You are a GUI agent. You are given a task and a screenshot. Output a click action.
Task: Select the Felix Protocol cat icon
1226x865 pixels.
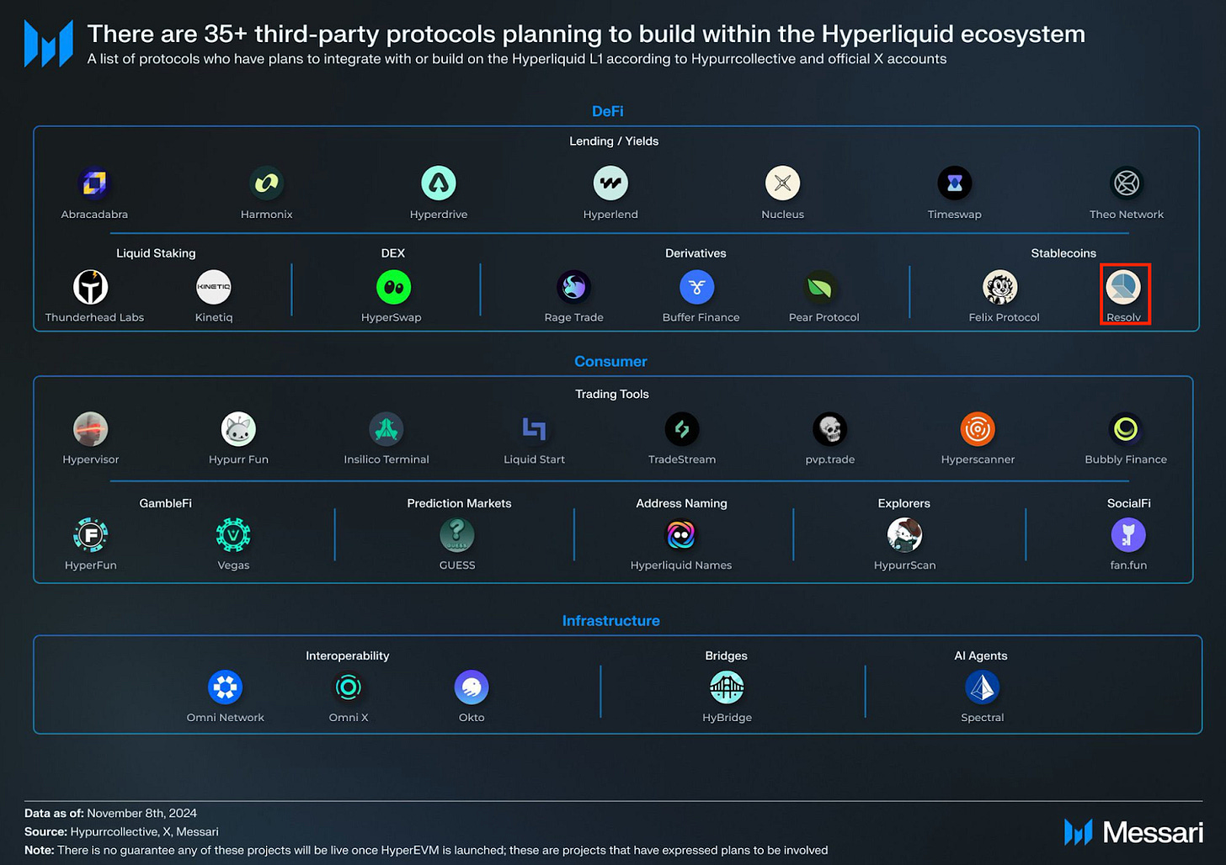[1000, 287]
